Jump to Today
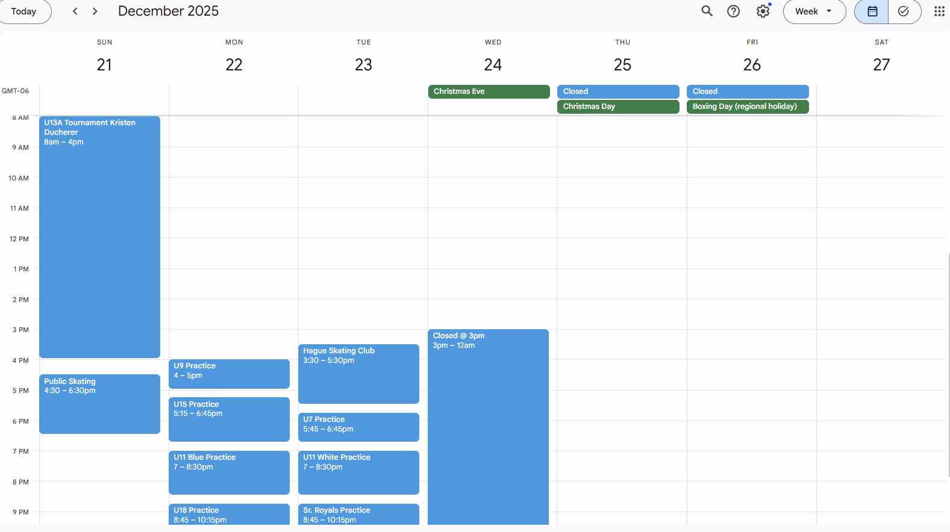 (x=24, y=11)
